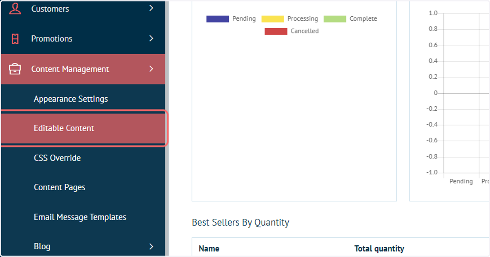
Task: Click the Customers person icon
Action: (x=15, y=8)
